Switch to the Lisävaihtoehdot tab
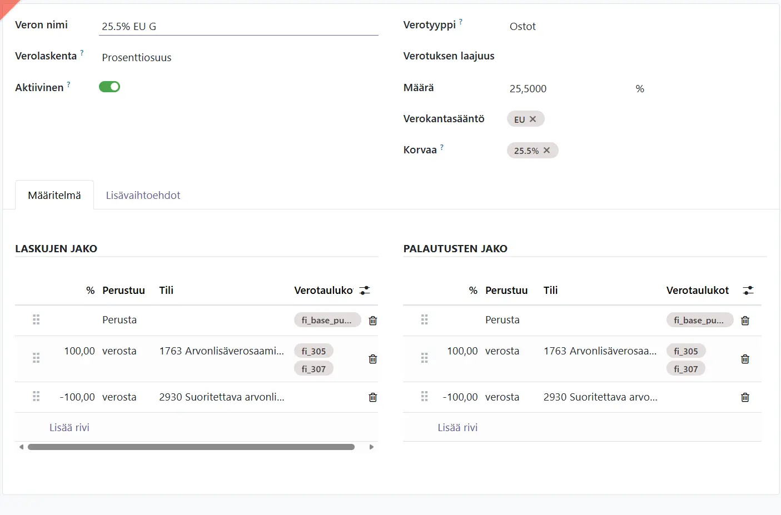 (x=143, y=195)
